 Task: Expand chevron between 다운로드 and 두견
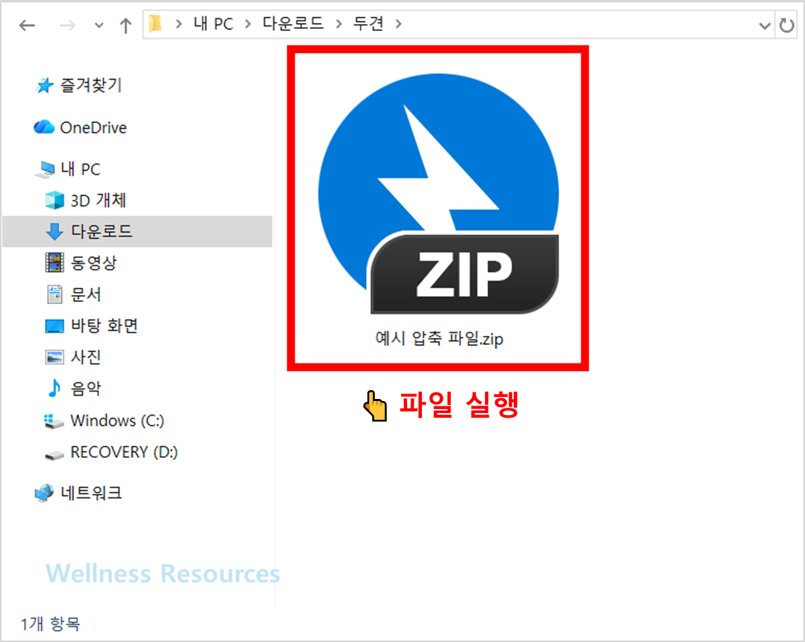(338, 25)
